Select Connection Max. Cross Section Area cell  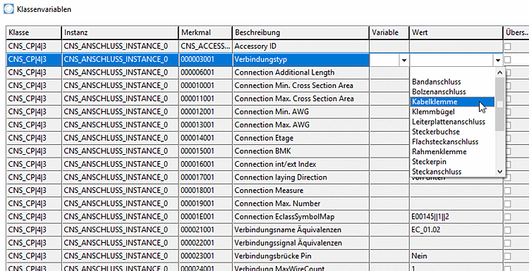pyautogui.click(x=301, y=99)
